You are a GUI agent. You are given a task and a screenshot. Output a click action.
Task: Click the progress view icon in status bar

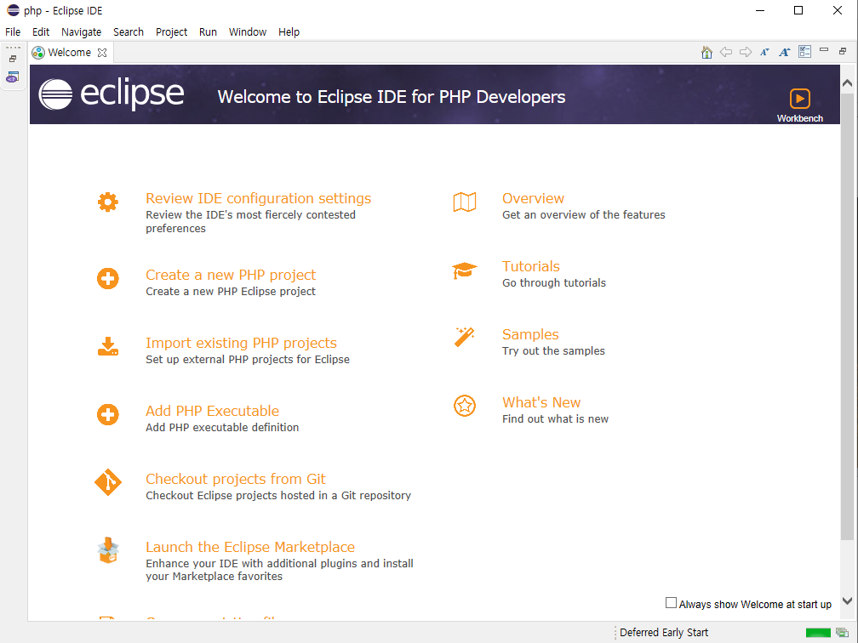coord(842,633)
